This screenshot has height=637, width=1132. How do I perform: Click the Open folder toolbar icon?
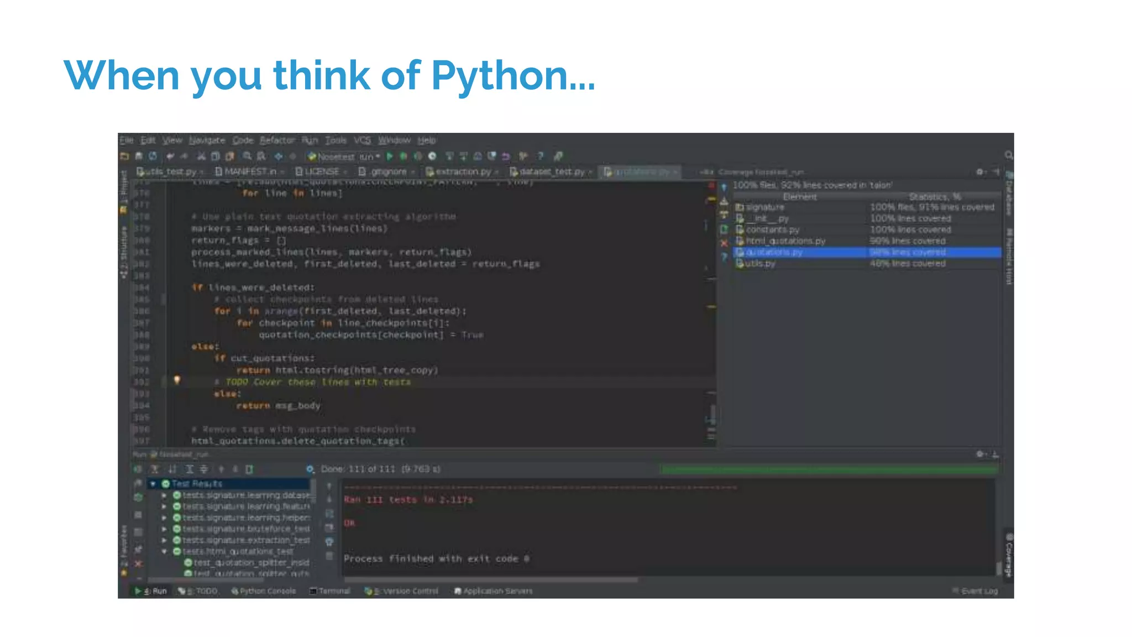coord(124,156)
